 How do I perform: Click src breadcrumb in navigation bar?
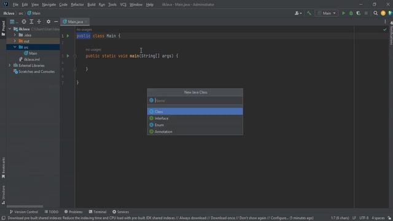tap(21, 14)
